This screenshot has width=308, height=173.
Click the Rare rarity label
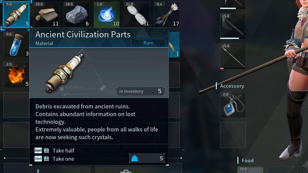click(148, 43)
